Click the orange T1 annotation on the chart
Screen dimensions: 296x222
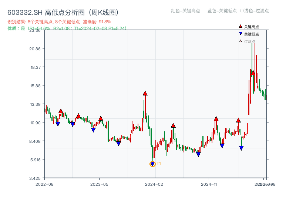coord(158,163)
